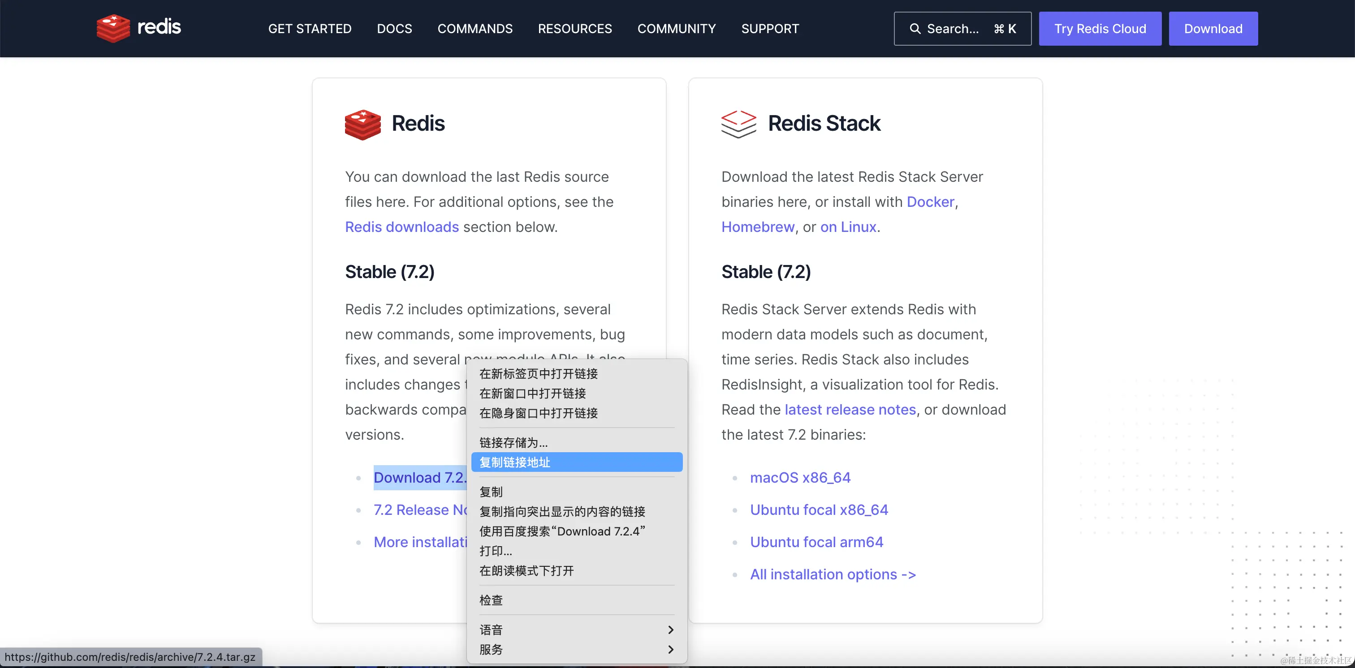Select 检查 in the context menu
Screen dimensions: 1355x668
coord(577,600)
